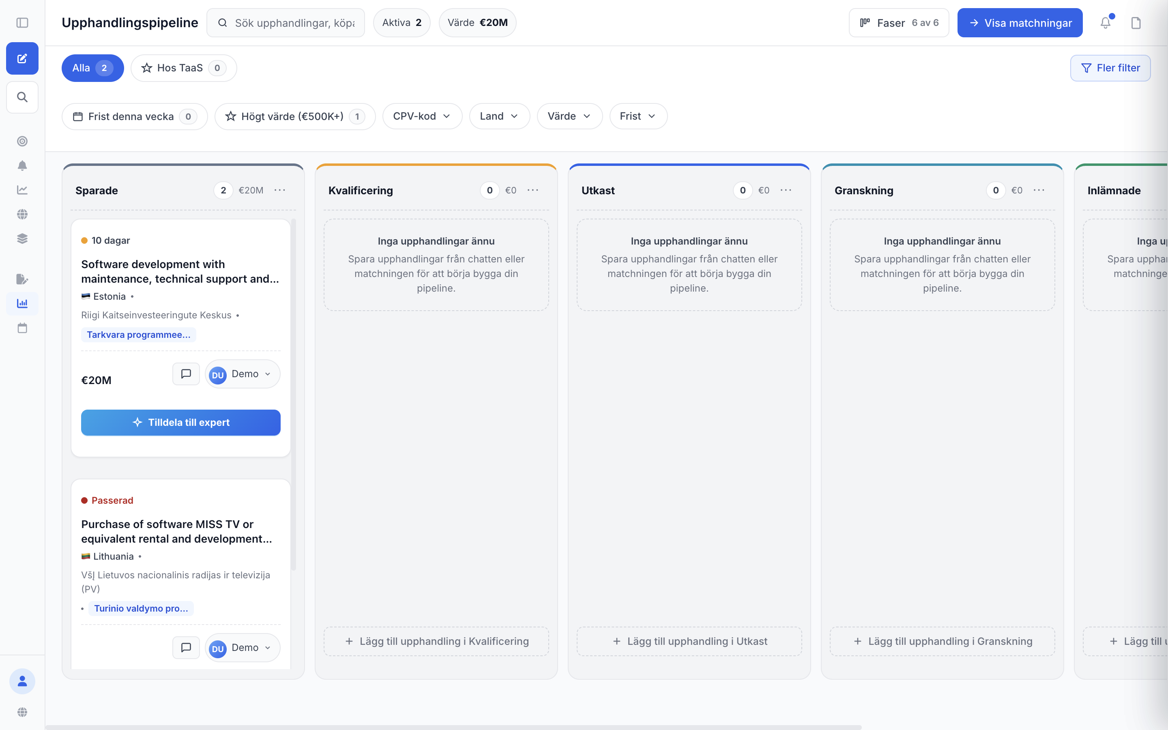Click Tilldela till expert button

pos(180,423)
